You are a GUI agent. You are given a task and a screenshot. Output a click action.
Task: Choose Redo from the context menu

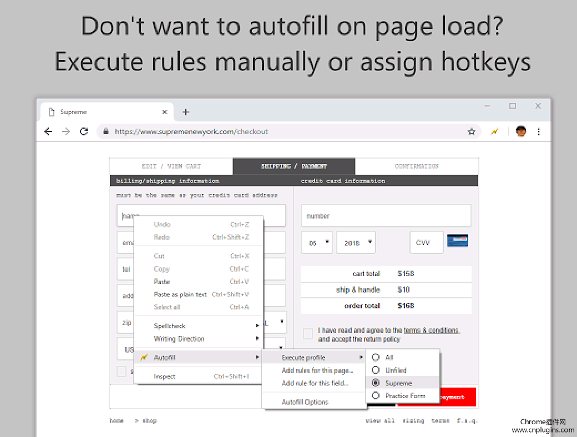click(x=199, y=237)
